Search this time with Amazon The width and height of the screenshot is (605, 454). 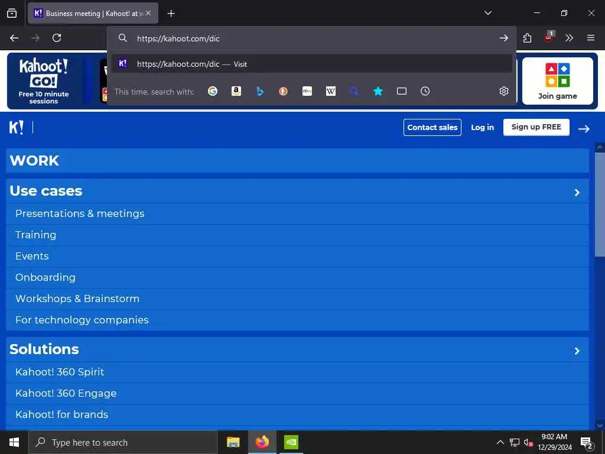(236, 91)
